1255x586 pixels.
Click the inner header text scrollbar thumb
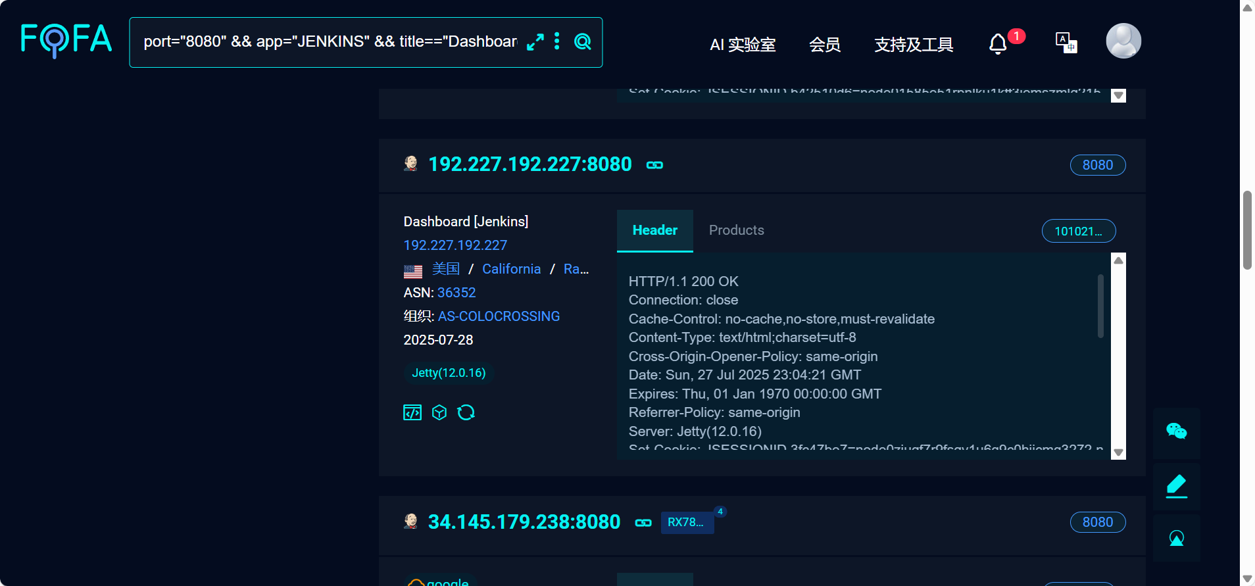pos(1100,306)
